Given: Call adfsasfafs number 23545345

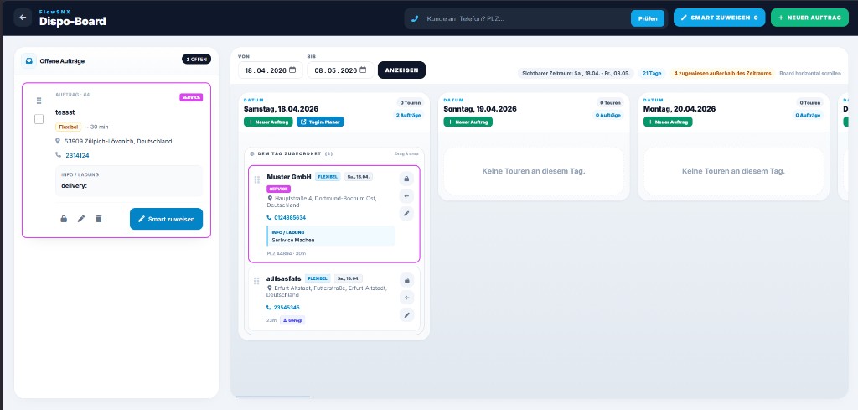Looking at the screenshot, I should (x=287, y=308).
